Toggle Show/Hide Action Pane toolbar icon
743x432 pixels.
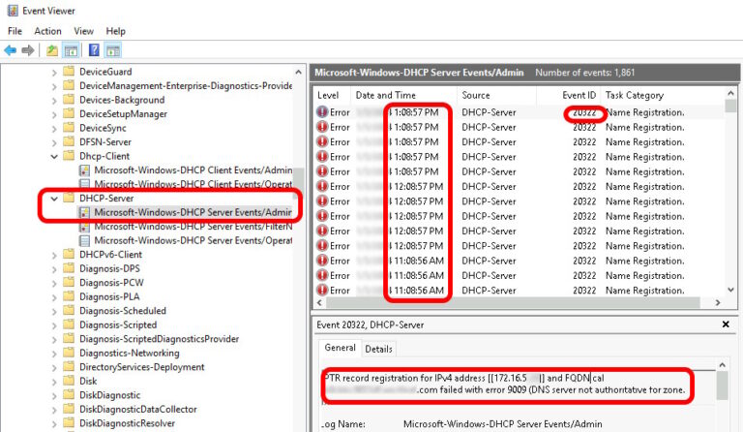(x=113, y=49)
